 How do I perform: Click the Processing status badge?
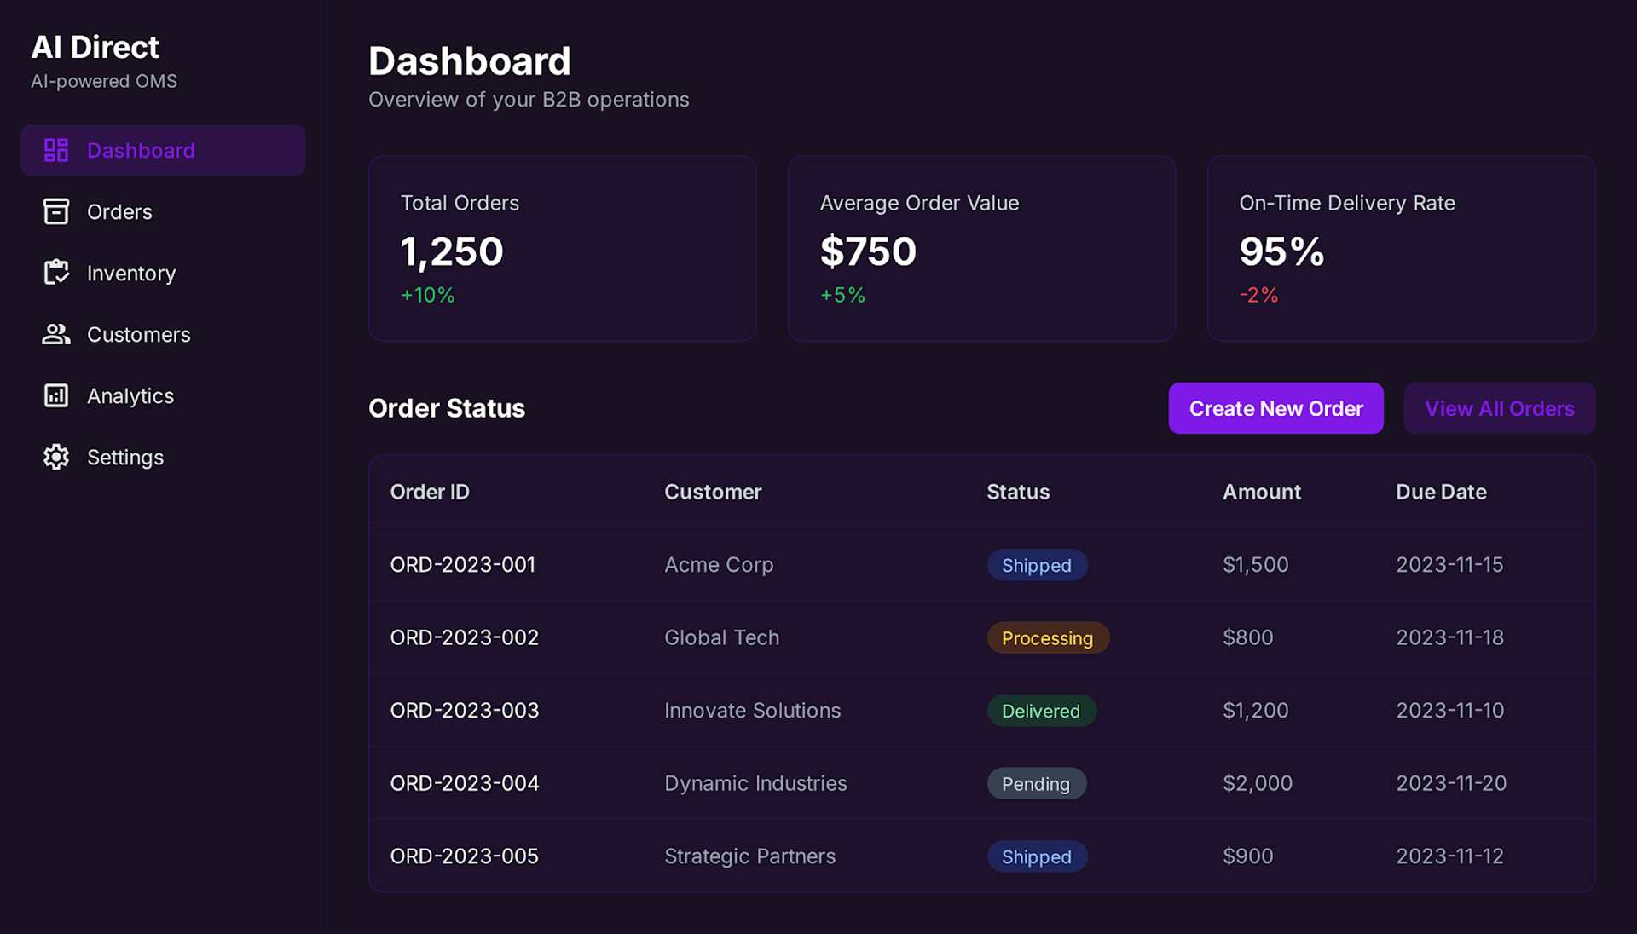click(x=1047, y=637)
